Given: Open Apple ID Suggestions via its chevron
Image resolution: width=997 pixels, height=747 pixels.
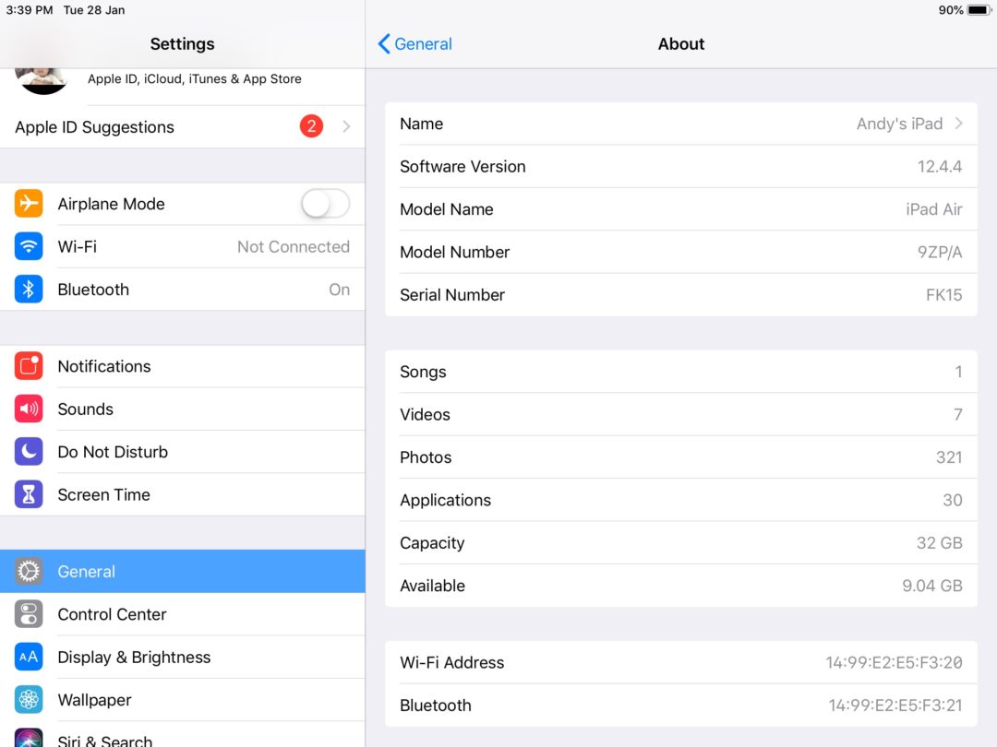Looking at the screenshot, I should point(347,126).
